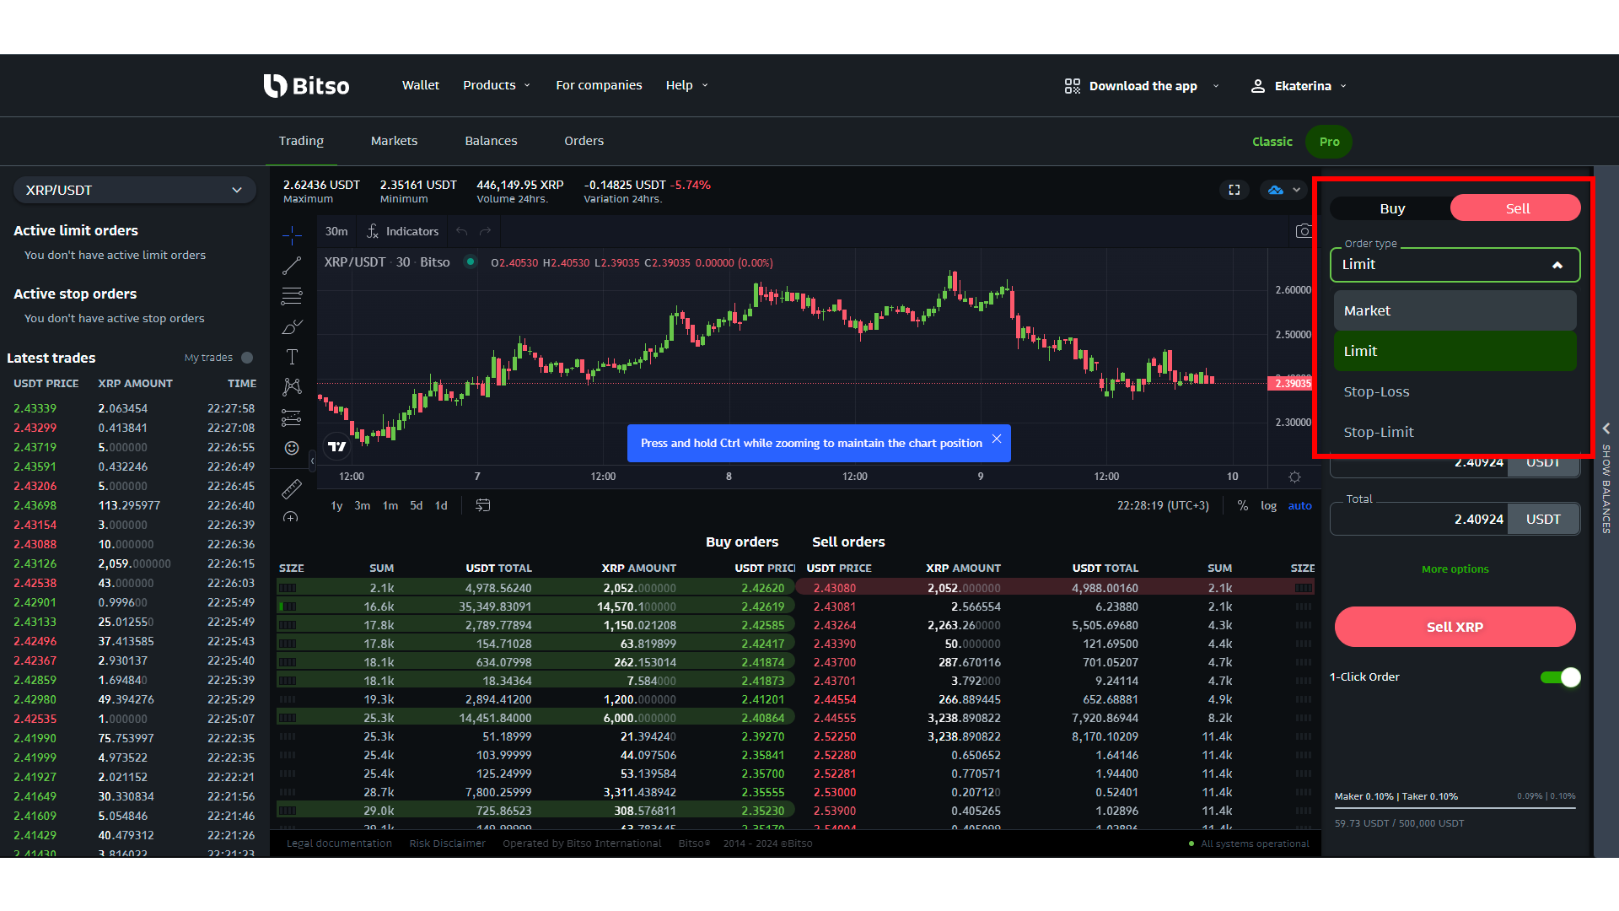
Task: Switch to the Buy side
Action: 1392,208
